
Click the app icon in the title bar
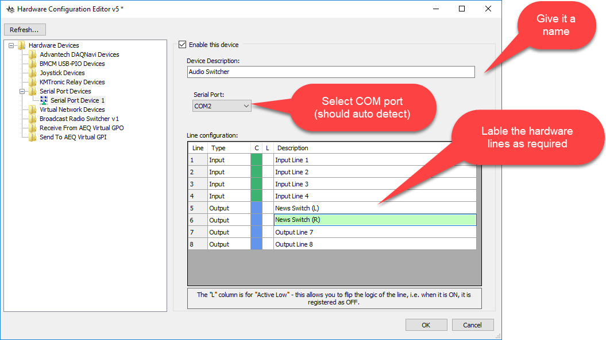[x=10, y=9]
